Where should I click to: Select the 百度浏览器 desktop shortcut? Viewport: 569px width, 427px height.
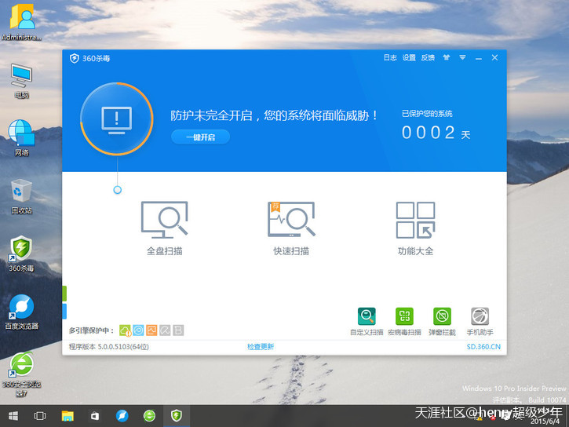22,312
